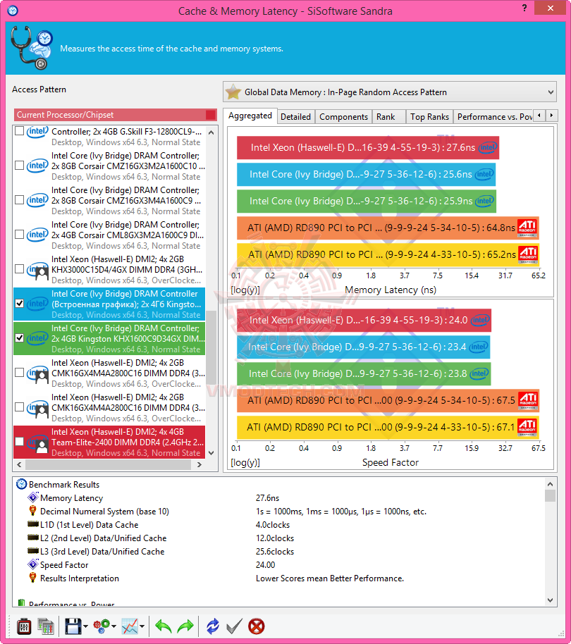This screenshot has width=571, height=644.
Task: Click the processor list horizontal scroll-right arrow
Action: 199,464
